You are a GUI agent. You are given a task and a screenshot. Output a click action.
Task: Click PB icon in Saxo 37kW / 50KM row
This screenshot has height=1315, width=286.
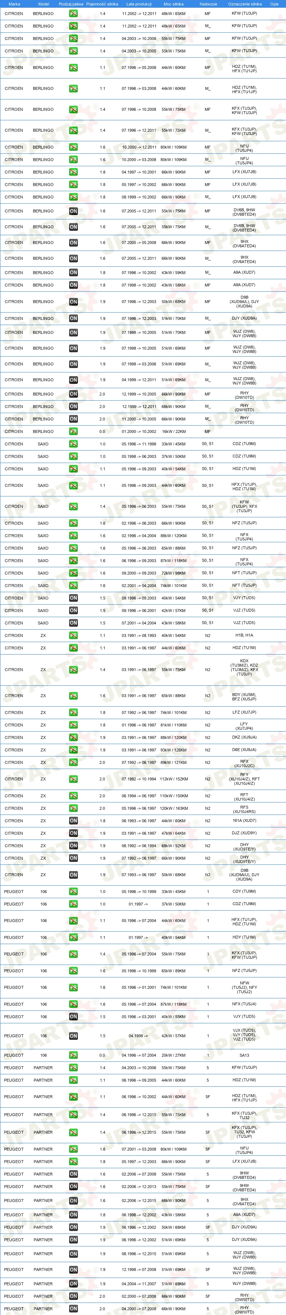(73, 457)
